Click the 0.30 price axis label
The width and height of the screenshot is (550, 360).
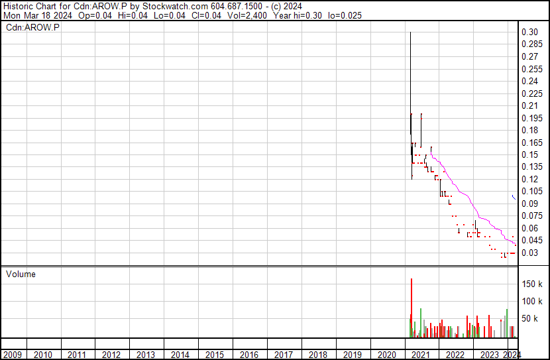click(529, 32)
